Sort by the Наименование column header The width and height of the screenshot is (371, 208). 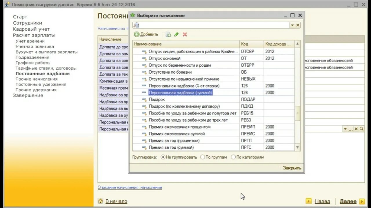186,44
